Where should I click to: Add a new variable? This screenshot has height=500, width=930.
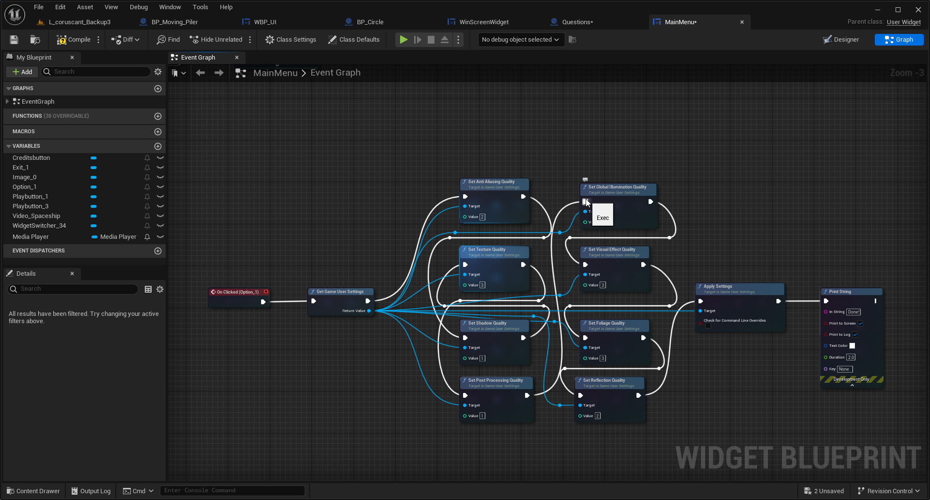158,146
